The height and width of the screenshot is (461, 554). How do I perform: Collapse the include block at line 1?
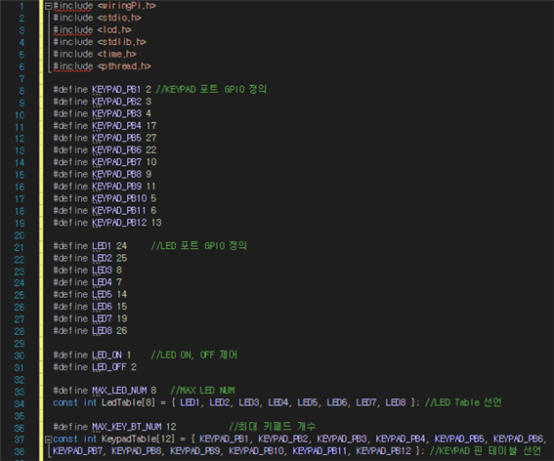coord(49,6)
